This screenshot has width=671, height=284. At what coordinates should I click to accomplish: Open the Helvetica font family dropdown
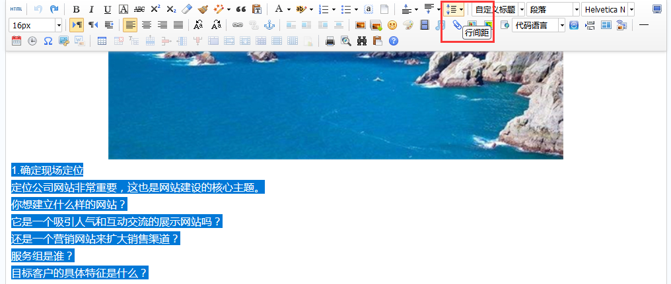(608, 9)
